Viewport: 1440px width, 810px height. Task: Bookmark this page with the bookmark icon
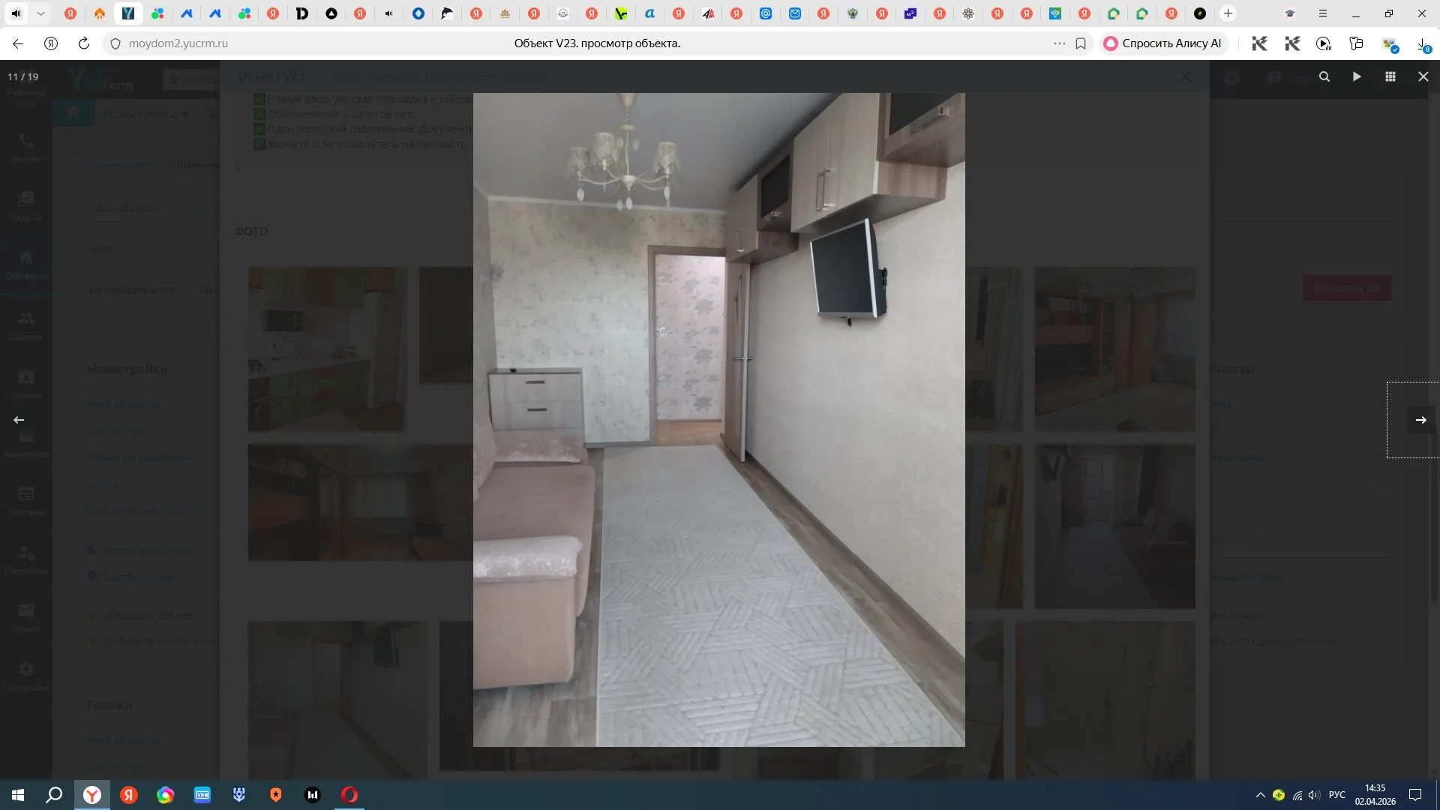pos(1081,43)
